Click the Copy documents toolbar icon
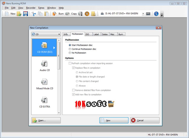The height and width of the screenshot is (138, 189). [40, 14]
